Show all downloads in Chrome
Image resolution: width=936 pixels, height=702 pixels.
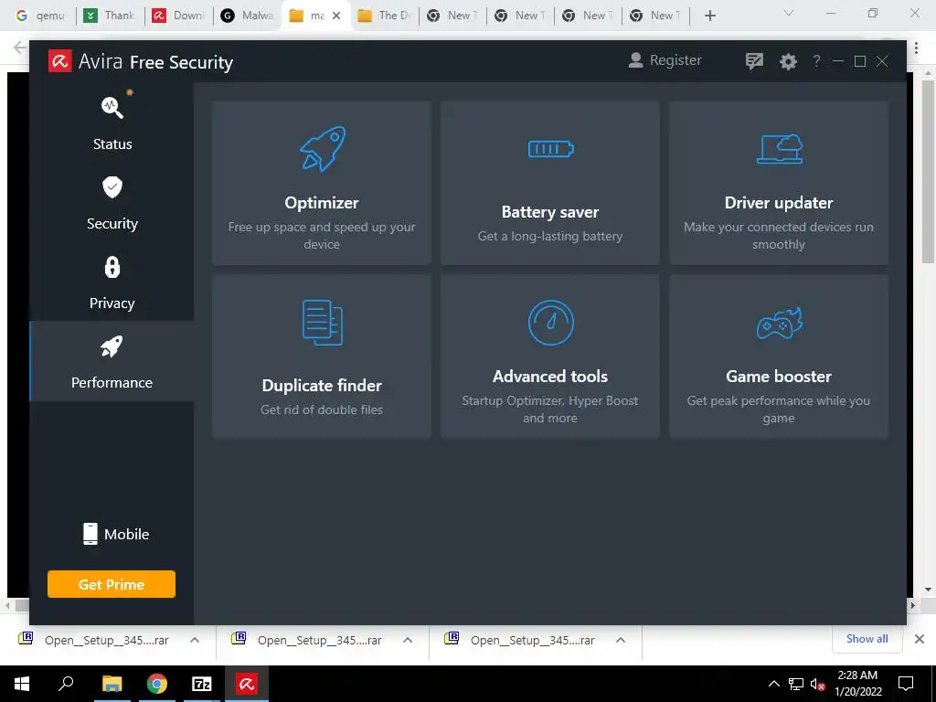tap(867, 639)
